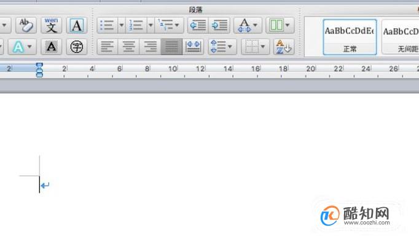Decrease paragraph indent
Image resolution: width=419 pixels, height=249 pixels.
click(x=198, y=25)
